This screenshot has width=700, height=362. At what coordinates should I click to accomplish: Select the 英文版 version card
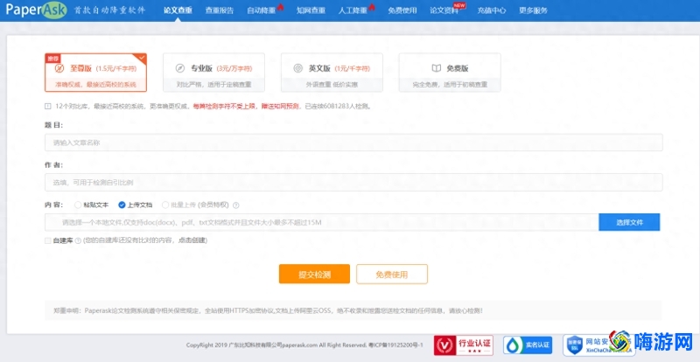(332, 73)
